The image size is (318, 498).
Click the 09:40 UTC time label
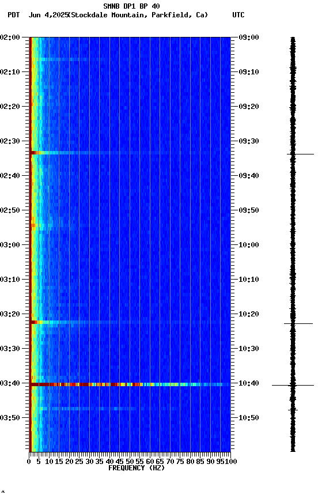tap(249, 176)
